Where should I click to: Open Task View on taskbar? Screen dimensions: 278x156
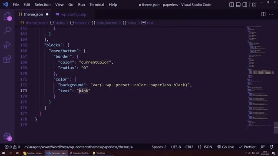(x=17, y=153)
